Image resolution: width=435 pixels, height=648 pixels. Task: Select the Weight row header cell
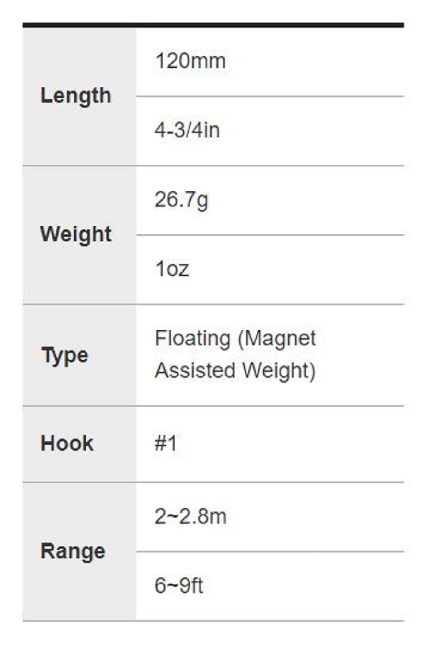[x=76, y=234]
